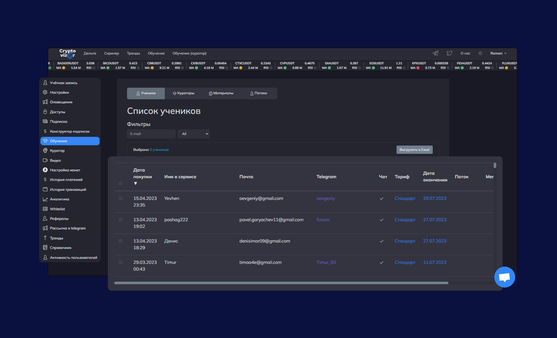The height and width of the screenshot is (338, 557).
Task: Click Выгрузить в Excel button
Action: click(414, 150)
